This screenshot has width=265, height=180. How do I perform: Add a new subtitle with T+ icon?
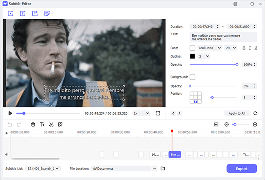click(x=42, y=124)
